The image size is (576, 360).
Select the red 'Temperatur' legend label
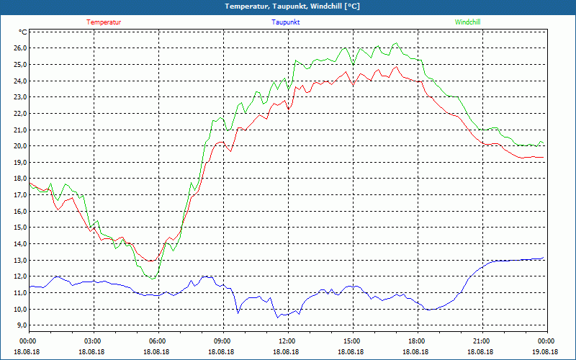(x=104, y=22)
